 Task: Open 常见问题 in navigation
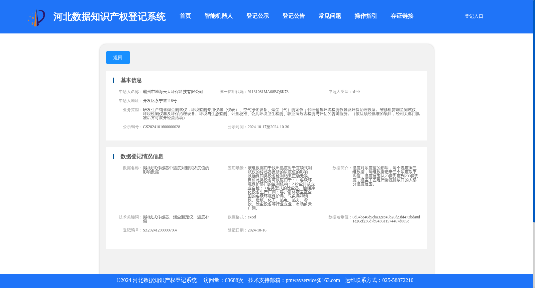pos(330,16)
